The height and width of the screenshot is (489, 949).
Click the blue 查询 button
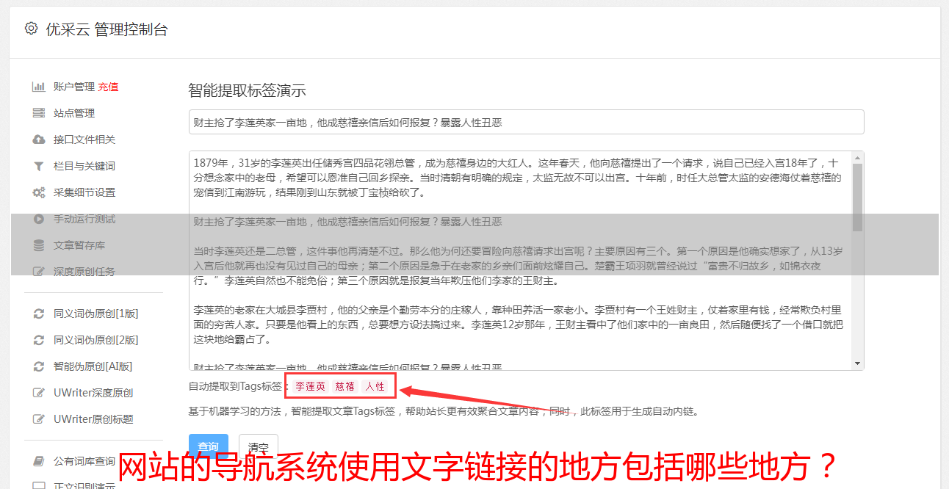coord(209,446)
